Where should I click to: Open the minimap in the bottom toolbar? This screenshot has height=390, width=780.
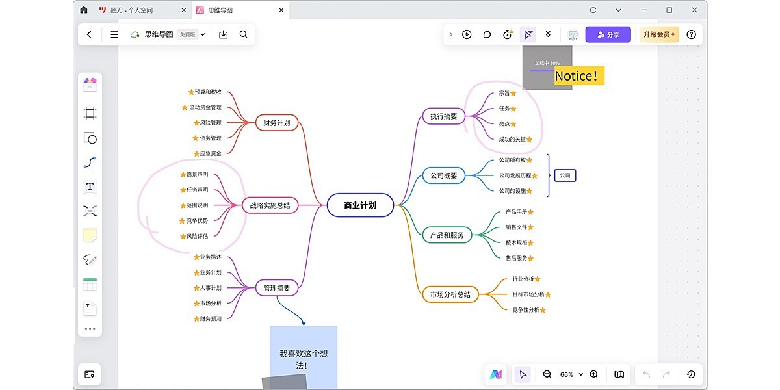point(618,374)
